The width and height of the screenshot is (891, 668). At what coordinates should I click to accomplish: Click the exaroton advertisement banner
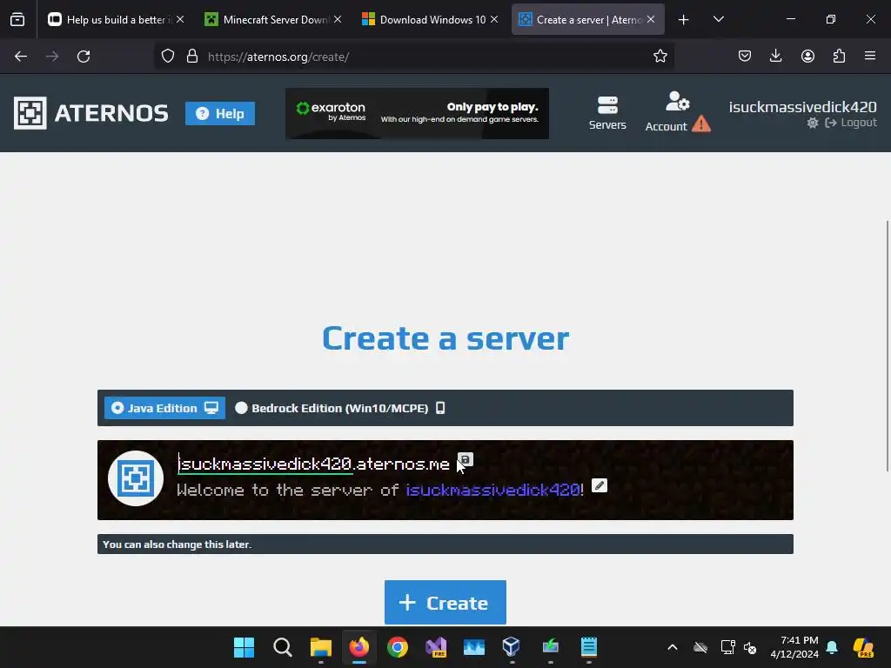[417, 114]
